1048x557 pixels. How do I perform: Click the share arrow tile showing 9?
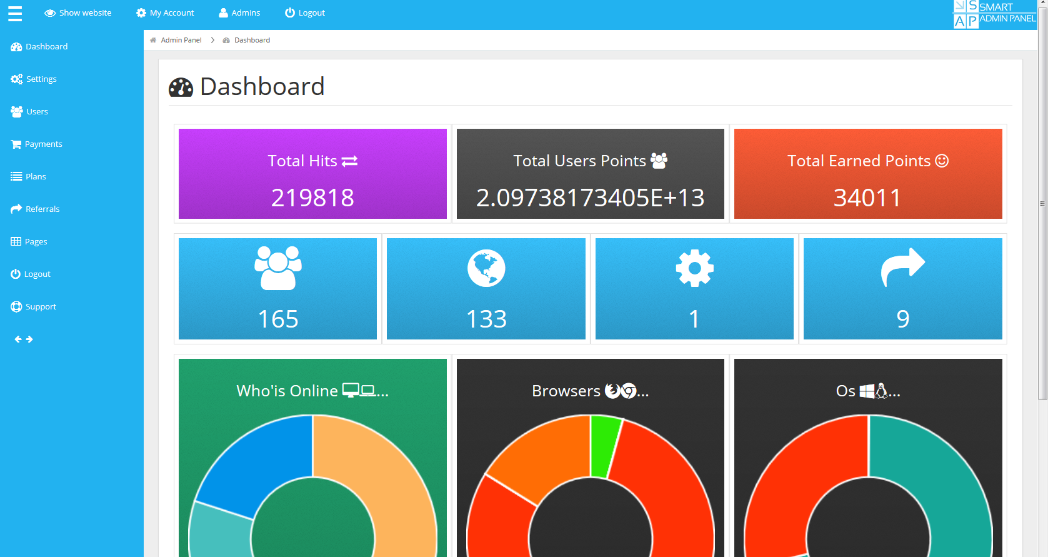point(902,289)
